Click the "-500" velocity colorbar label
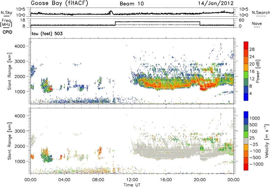Screen dimensions: 270x187 point(255,158)
